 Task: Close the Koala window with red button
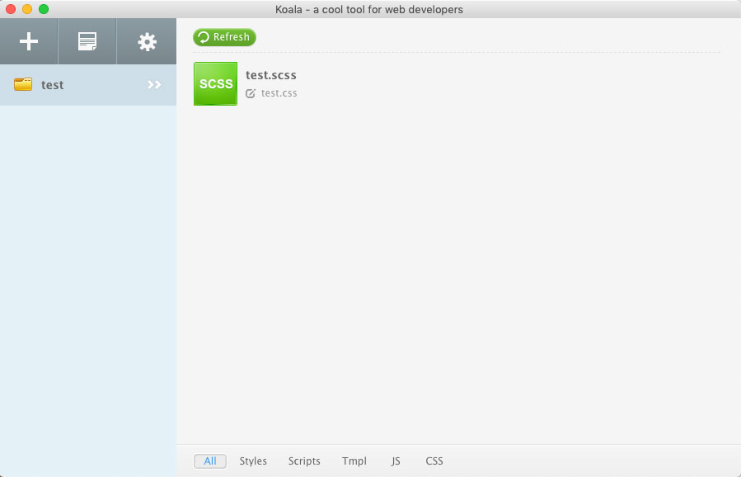point(11,9)
